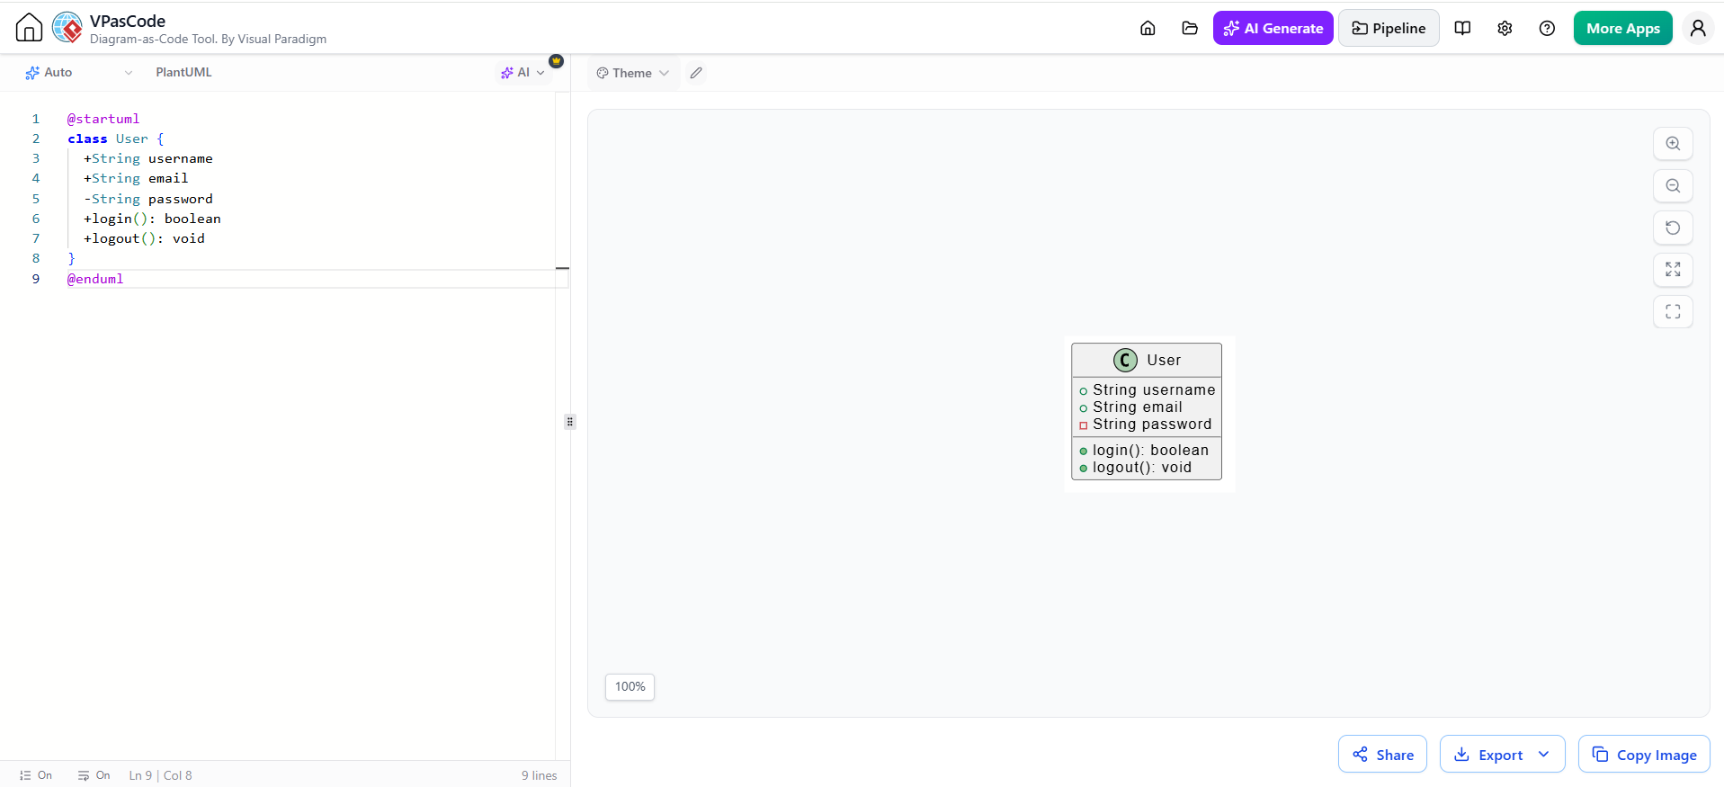1724x787 pixels.
Task: Toggle word wrap On in status bar
Action: [94, 775]
